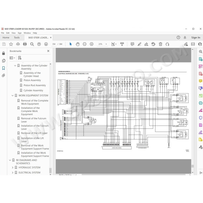This screenshot has height=203, width=203.
Task: Expand the HYDRAULIC SYSTEM bookmark
Action: (x=12, y=168)
